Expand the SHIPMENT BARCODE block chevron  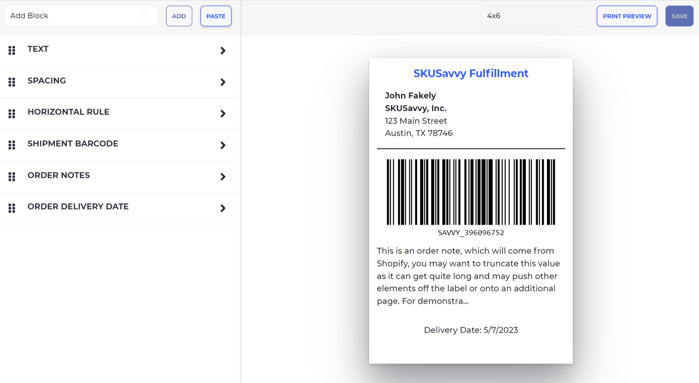point(223,145)
